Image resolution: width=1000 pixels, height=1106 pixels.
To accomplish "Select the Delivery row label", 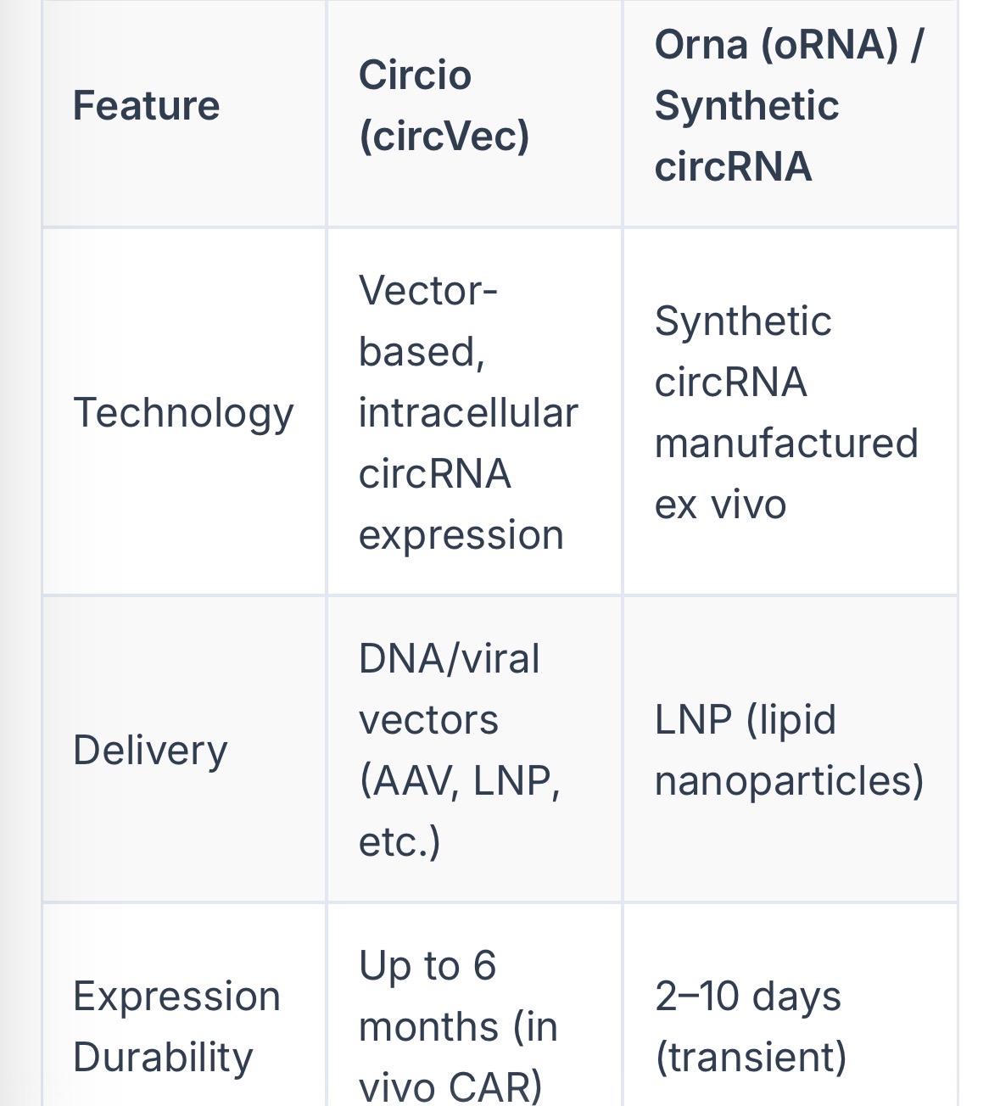I will click(x=150, y=751).
